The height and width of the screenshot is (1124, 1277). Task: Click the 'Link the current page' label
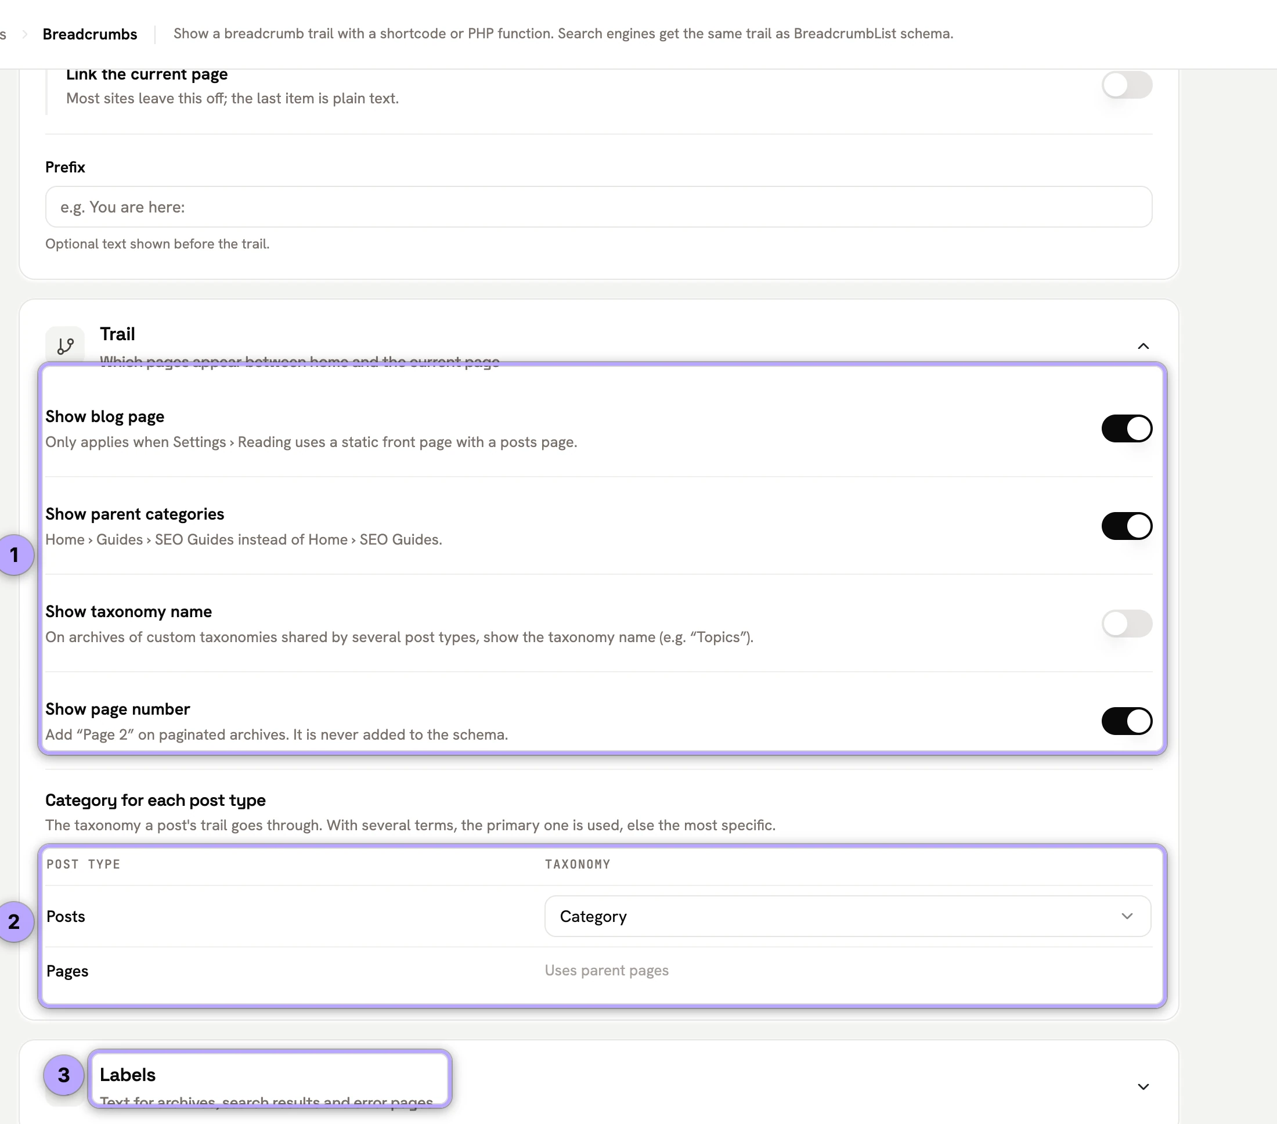(147, 74)
